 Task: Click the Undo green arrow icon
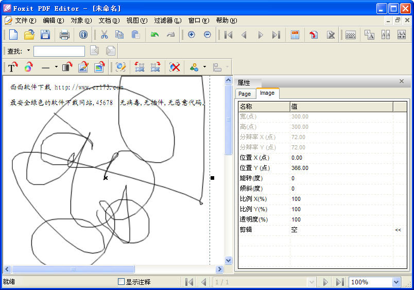[154, 35]
